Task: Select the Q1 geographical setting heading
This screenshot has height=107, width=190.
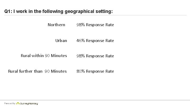Action: [59, 11]
